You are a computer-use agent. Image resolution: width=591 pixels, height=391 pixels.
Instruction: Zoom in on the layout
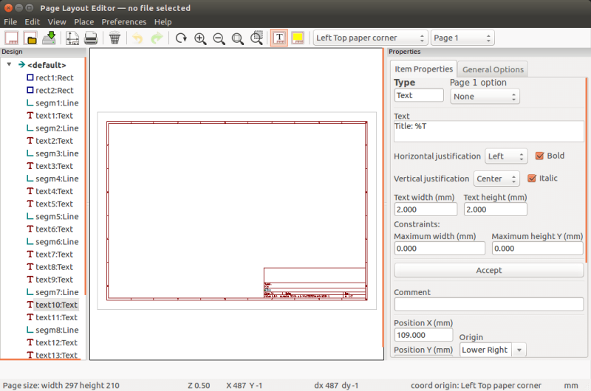point(200,38)
